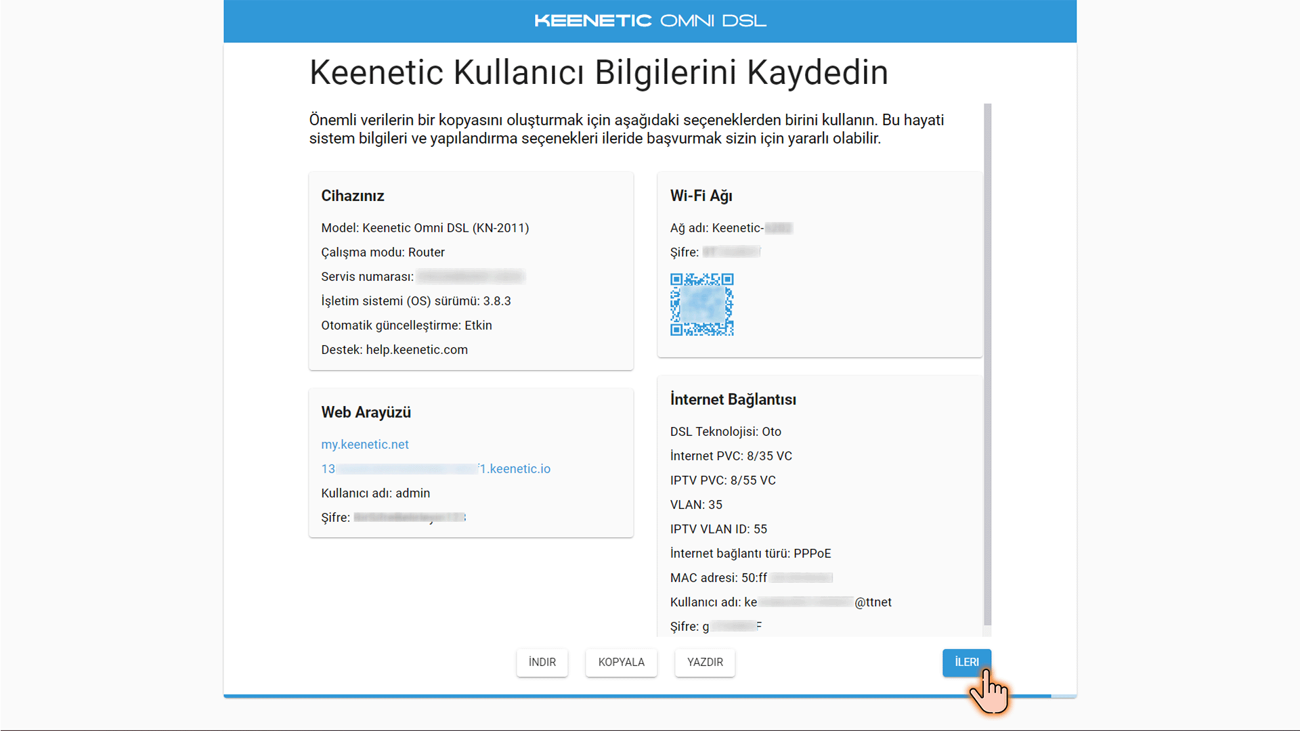Click the Wi-Fi Ağı card heading
Viewport: 1300px width, 731px height.
tap(701, 196)
